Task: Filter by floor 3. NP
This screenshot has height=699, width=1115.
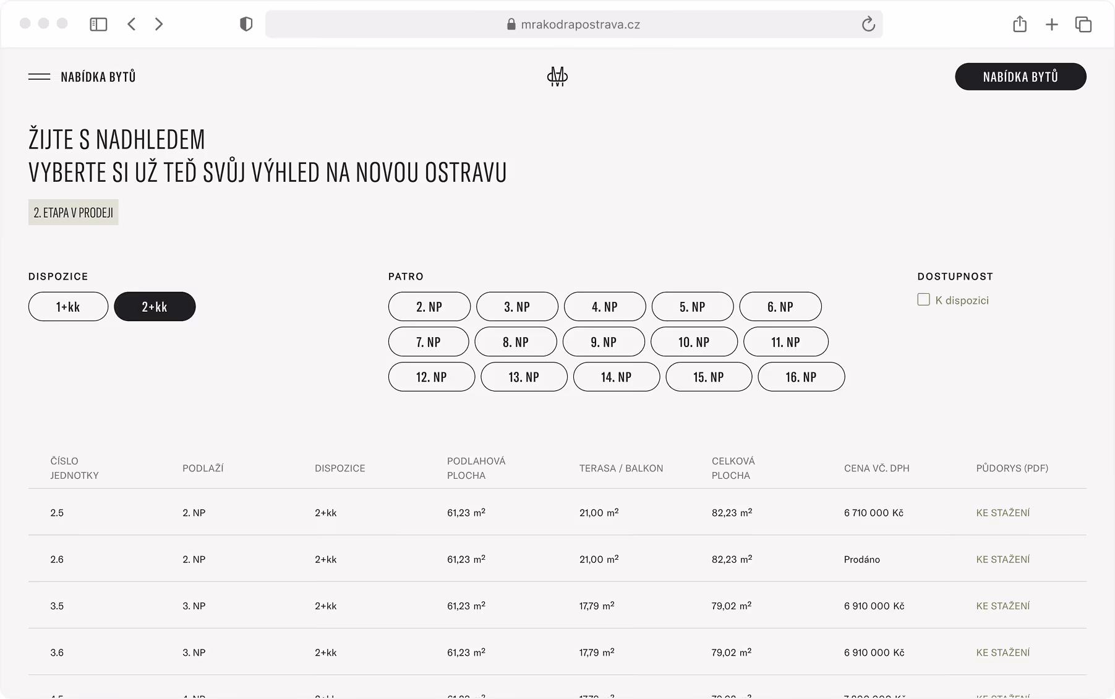Action: (517, 307)
